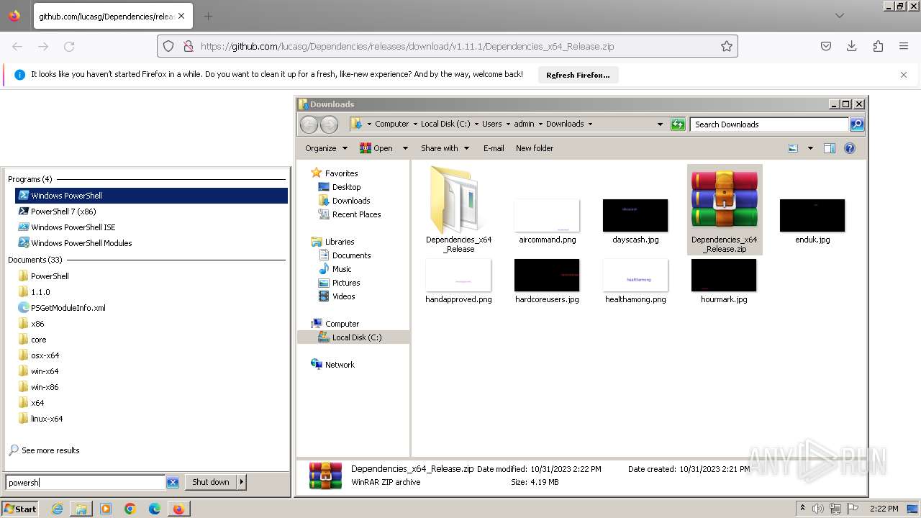Viewport: 921px width, 518px height.
Task: Open Chrome from taskbar
Action: pos(130,509)
